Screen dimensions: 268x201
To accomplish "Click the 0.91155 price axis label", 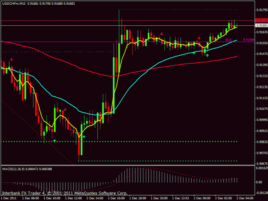I will [262, 98].
